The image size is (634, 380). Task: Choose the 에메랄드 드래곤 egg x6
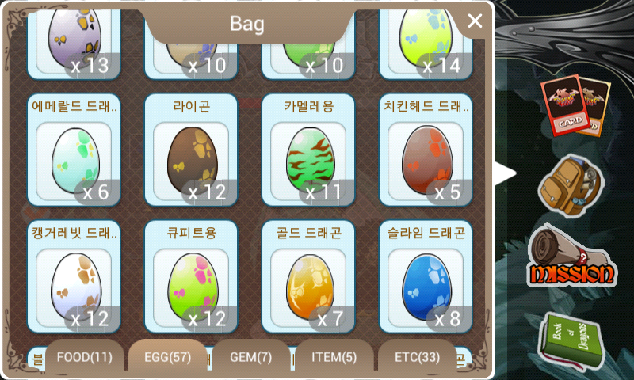point(74,150)
